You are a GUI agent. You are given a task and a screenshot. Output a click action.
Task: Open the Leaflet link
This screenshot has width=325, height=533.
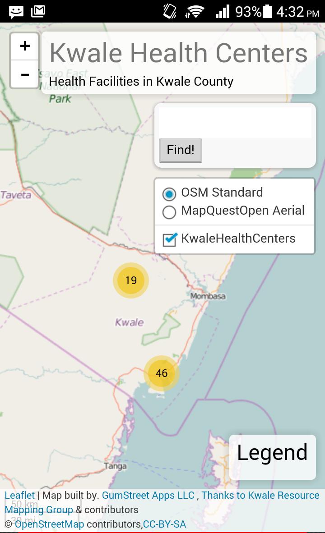pyautogui.click(x=20, y=495)
